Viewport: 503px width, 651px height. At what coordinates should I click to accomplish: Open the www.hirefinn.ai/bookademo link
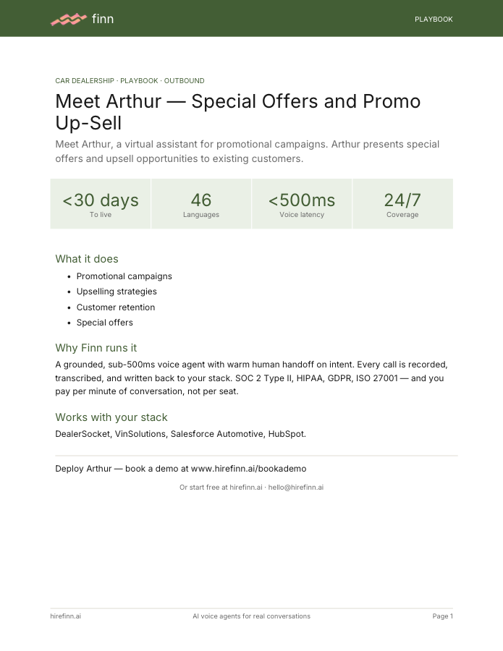pyautogui.click(x=248, y=469)
